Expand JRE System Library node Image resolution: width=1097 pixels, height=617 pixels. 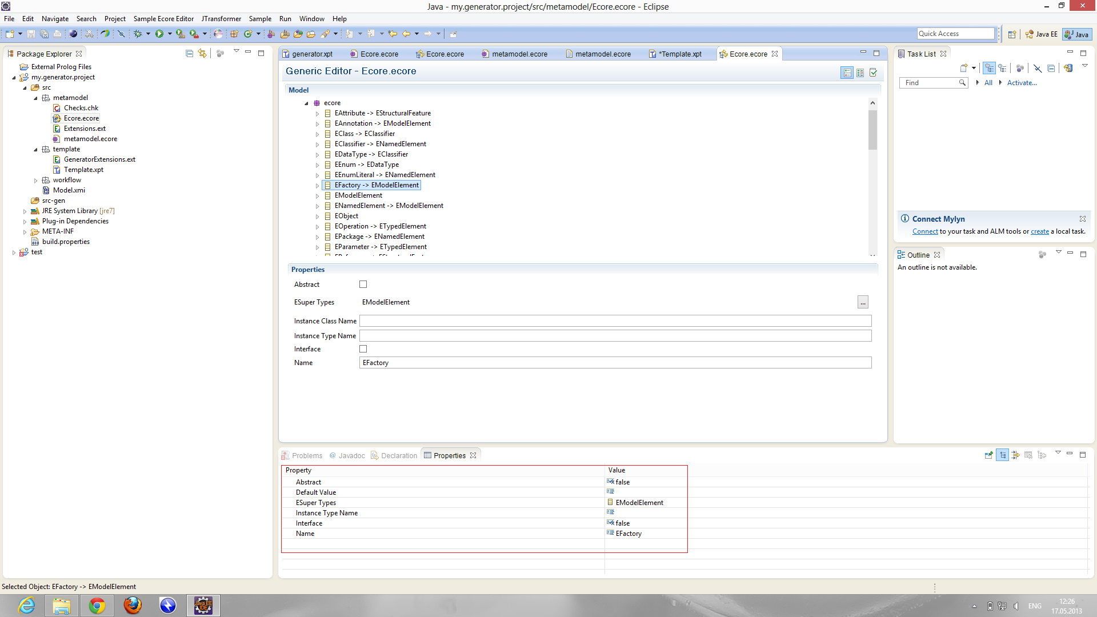(x=25, y=211)
